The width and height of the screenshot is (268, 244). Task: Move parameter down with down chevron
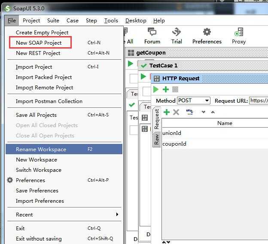click(204, 112)
